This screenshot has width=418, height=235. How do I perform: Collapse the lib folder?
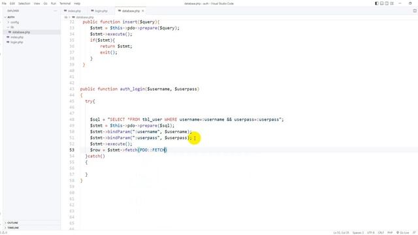pyautogui.click(x=12, y=27)
